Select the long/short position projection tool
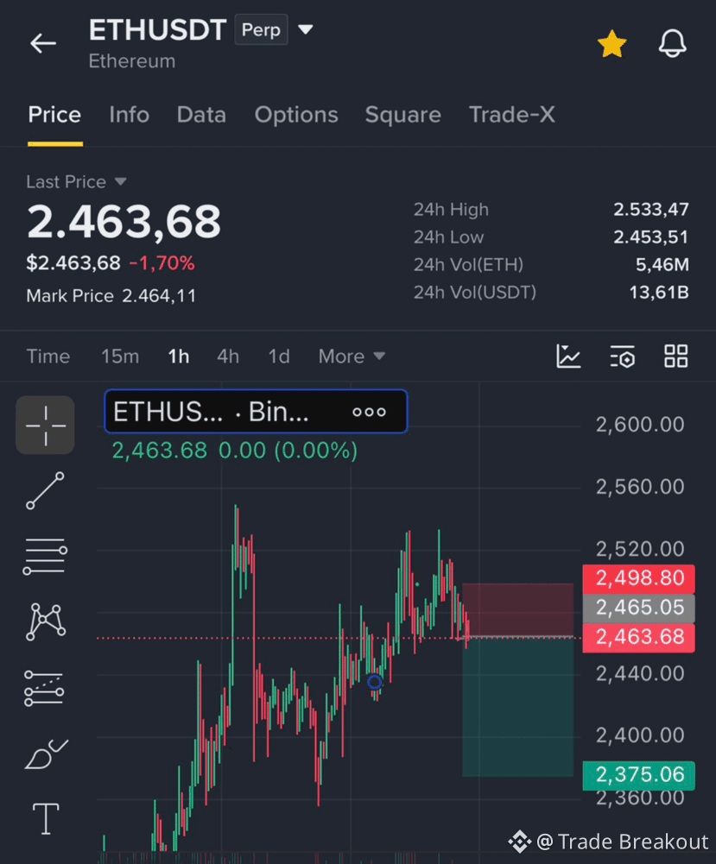The width and height of the screenshot is (716, 864). (44, 688)
